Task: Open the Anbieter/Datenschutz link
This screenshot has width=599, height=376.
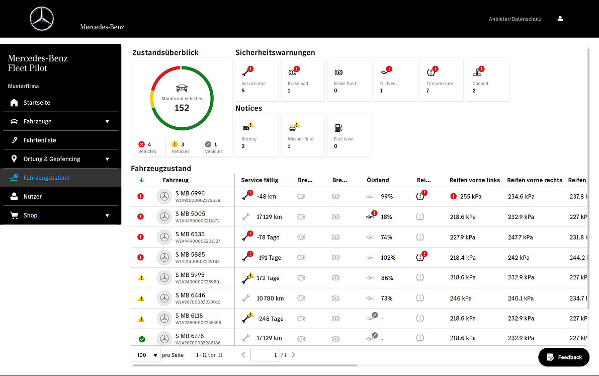Action: coord(515,19)
